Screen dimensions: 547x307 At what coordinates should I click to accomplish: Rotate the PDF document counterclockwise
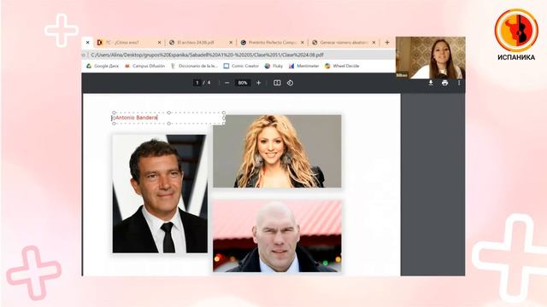point(290,83)
